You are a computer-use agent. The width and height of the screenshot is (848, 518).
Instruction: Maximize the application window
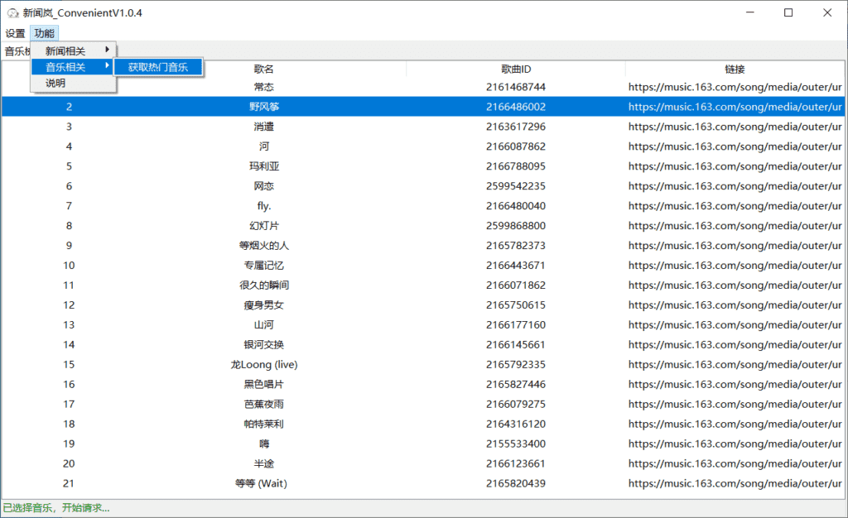pyautogui.click(x=788, y=12)
